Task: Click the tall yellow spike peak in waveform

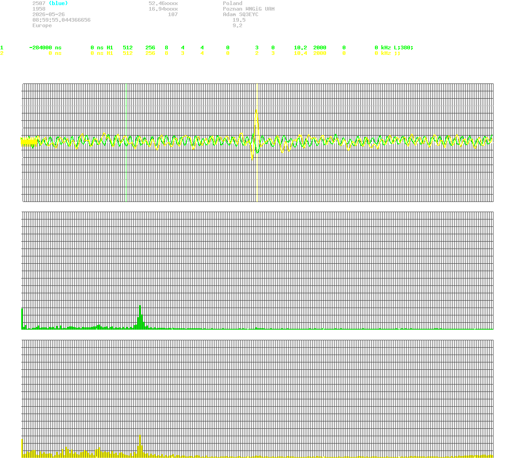Action: click(x=256, y=111)
